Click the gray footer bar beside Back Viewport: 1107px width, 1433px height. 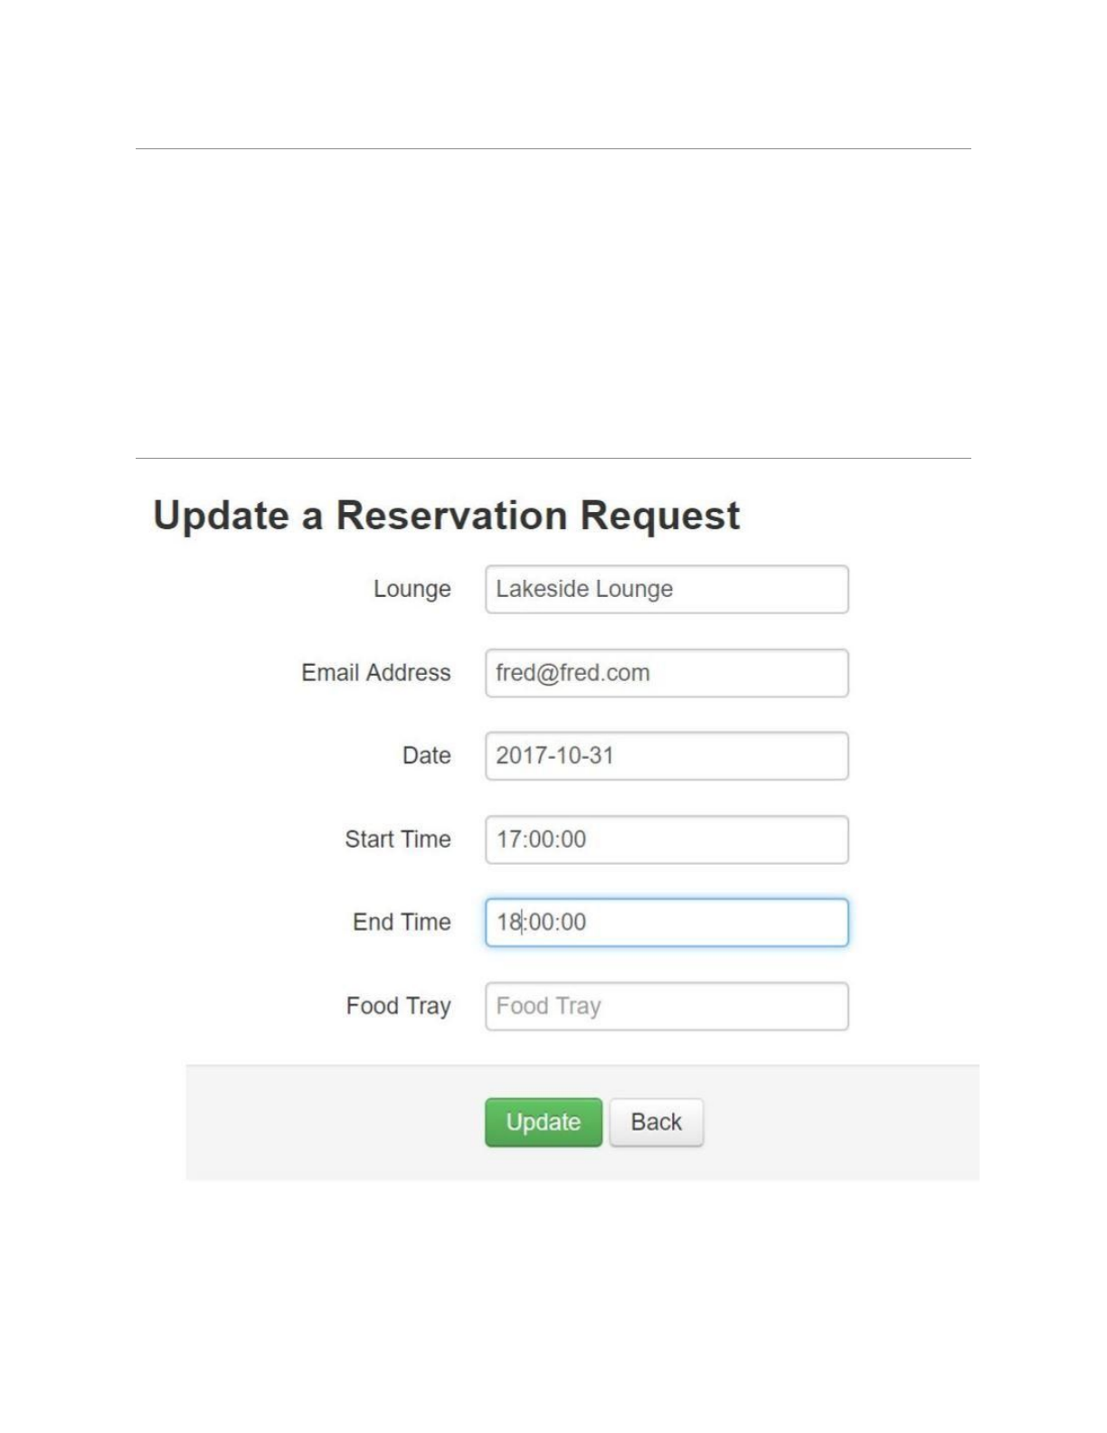coord(841,1122)
